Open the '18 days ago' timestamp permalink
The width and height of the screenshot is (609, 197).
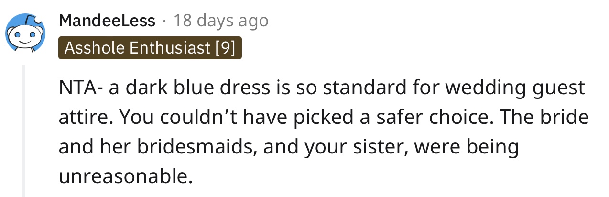[221, 21]
